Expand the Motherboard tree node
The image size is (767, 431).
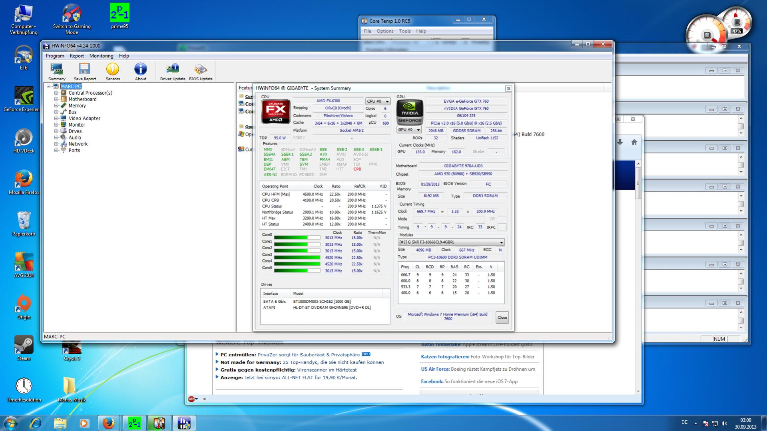point(56,99)
